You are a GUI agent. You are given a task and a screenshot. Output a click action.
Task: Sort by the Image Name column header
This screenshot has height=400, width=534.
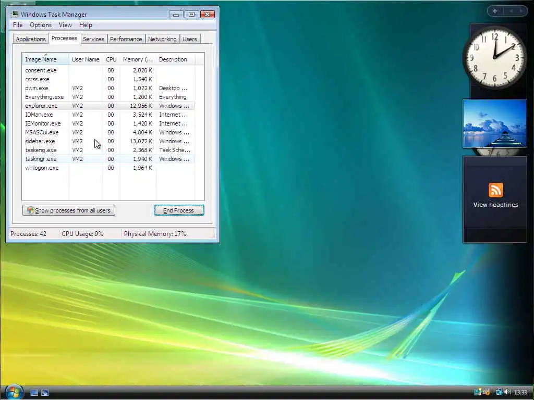45,59
